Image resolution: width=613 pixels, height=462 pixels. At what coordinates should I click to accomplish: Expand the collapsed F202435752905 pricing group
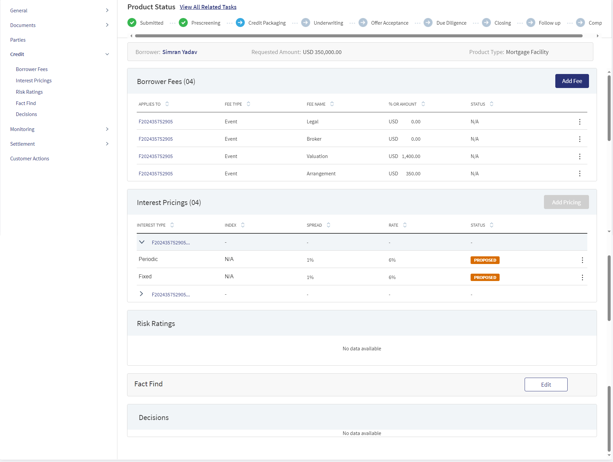[141, 294]
